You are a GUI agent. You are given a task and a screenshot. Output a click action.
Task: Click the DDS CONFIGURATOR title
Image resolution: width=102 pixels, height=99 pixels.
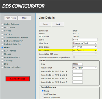click(x=23, y=6)
